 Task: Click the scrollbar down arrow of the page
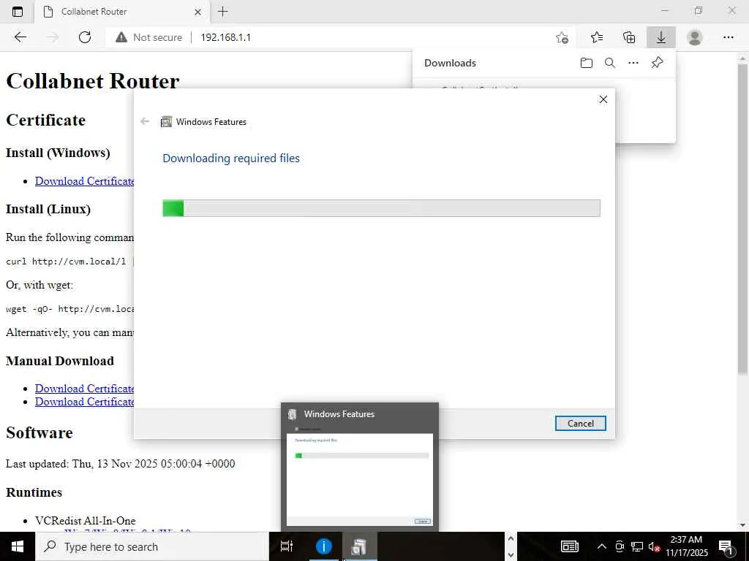click(742, 525)
